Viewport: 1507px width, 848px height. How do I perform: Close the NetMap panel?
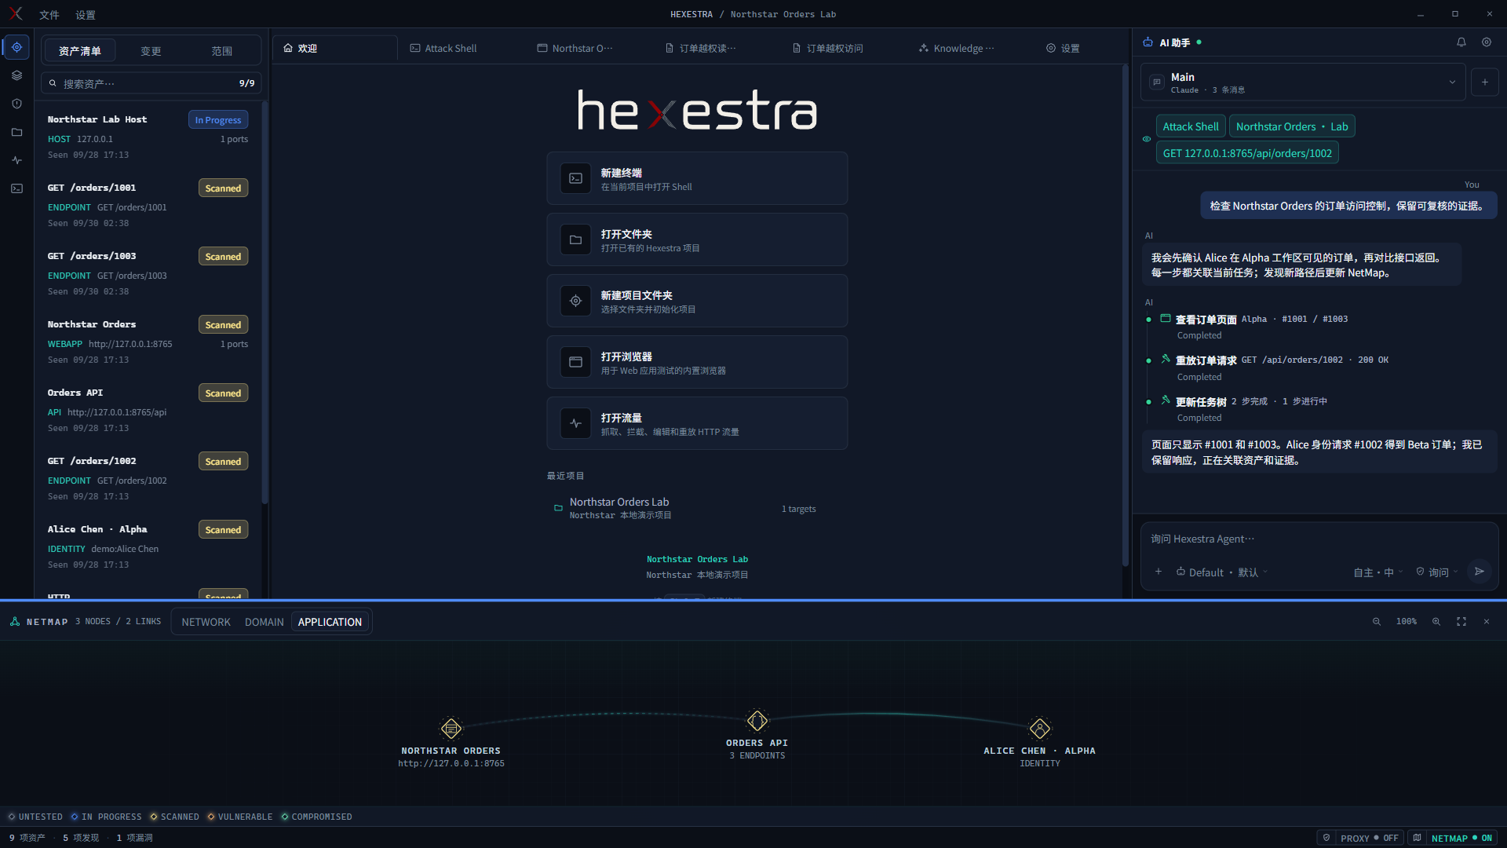[1487, 621]
